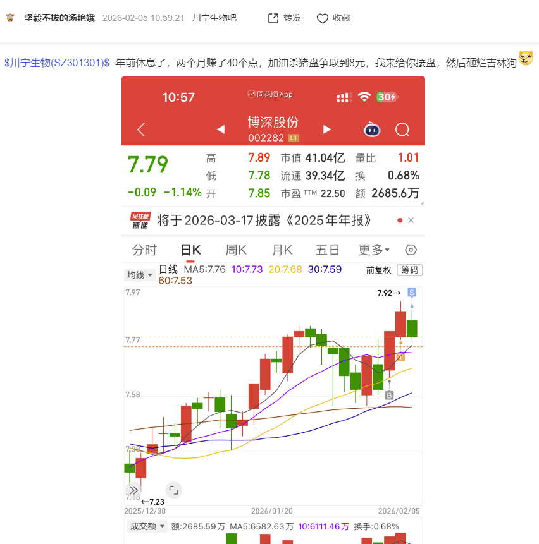Open the poster's avatar icon
The image size is (539, 544).
point(10,18)
